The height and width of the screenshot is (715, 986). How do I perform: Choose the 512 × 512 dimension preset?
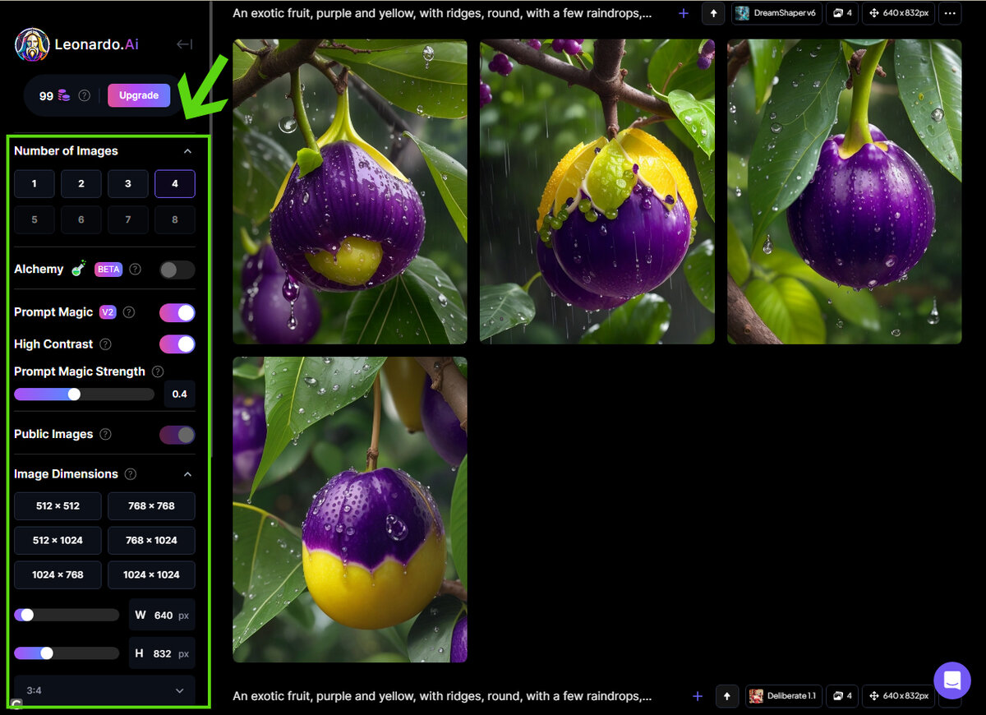tap(58, 506)
